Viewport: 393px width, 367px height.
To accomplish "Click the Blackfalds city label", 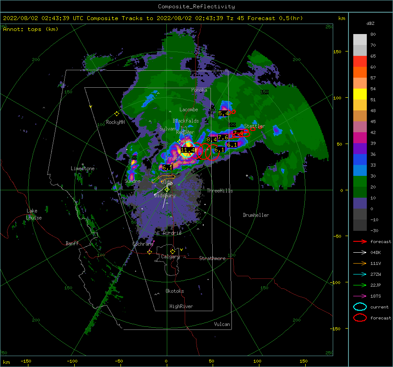I will tap(186, 121).
